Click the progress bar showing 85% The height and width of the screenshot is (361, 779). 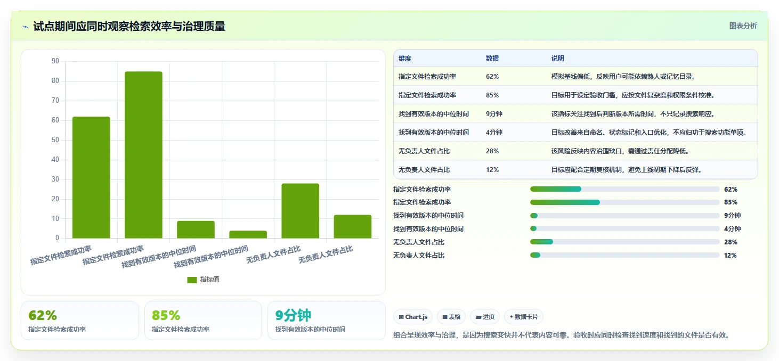[x=625, y=202]
